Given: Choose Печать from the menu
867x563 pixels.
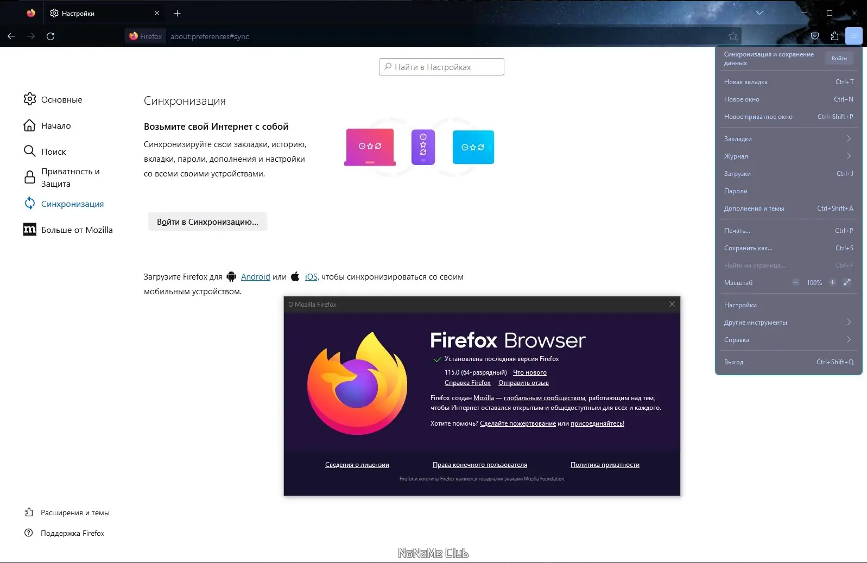Looking at the screenshot, I should (x=789, y=231).
